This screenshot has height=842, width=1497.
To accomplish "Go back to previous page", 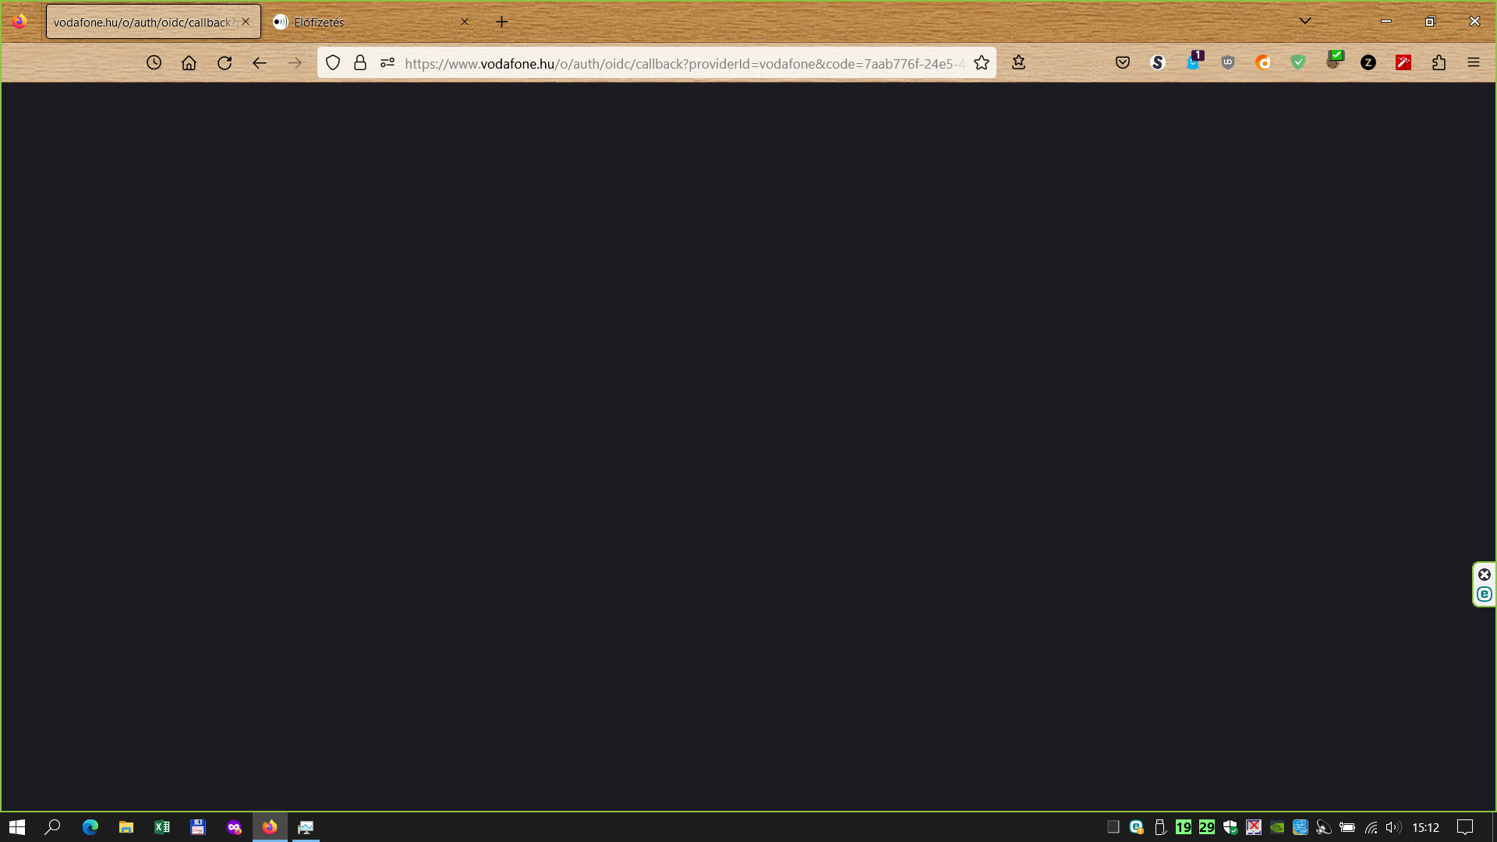I will pos(260,63).
